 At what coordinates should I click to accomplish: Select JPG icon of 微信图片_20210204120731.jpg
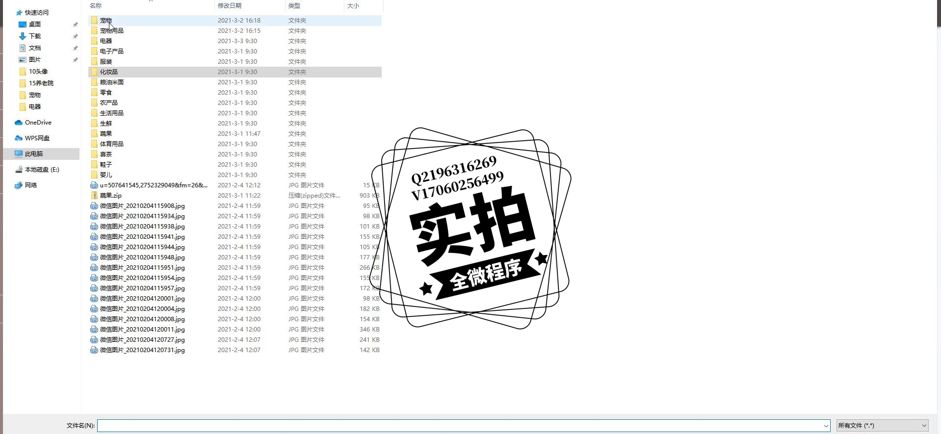(94, 350)
